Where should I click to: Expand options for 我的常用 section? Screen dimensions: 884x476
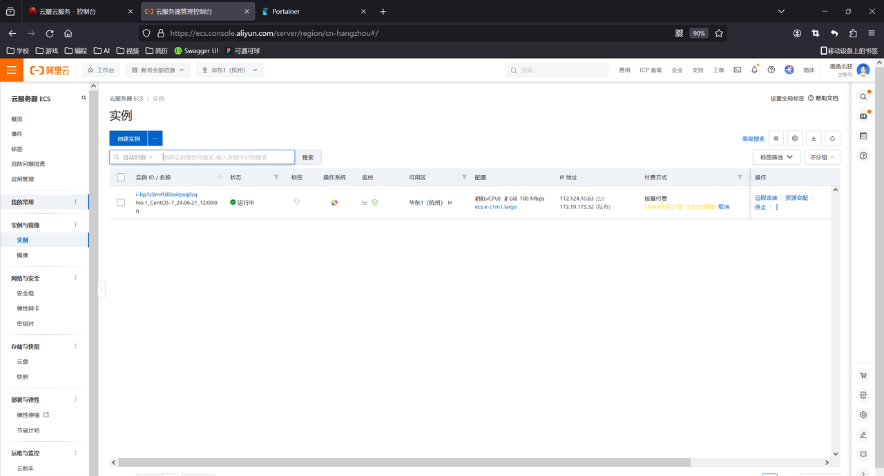click(76, 202)
